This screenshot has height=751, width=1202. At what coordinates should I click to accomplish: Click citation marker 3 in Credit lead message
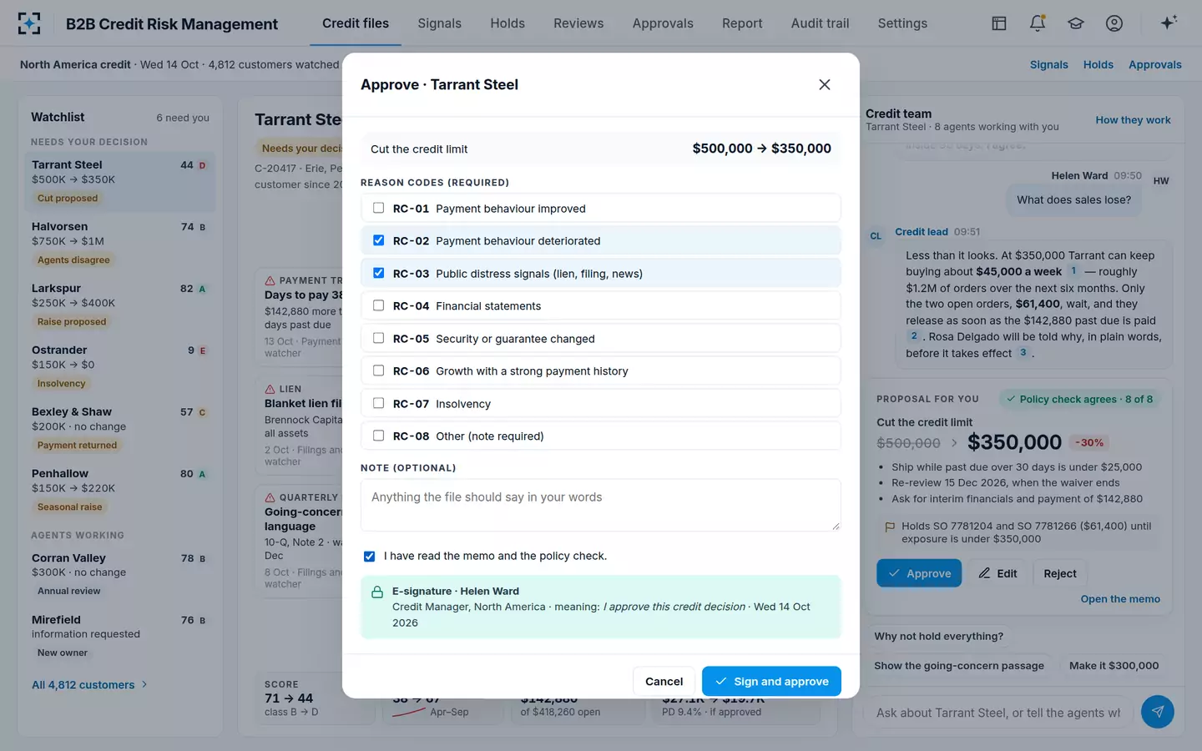coord(1023,353)
